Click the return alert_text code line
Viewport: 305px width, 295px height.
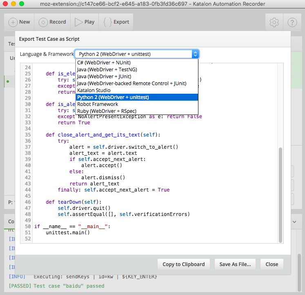tap(94, 184)
